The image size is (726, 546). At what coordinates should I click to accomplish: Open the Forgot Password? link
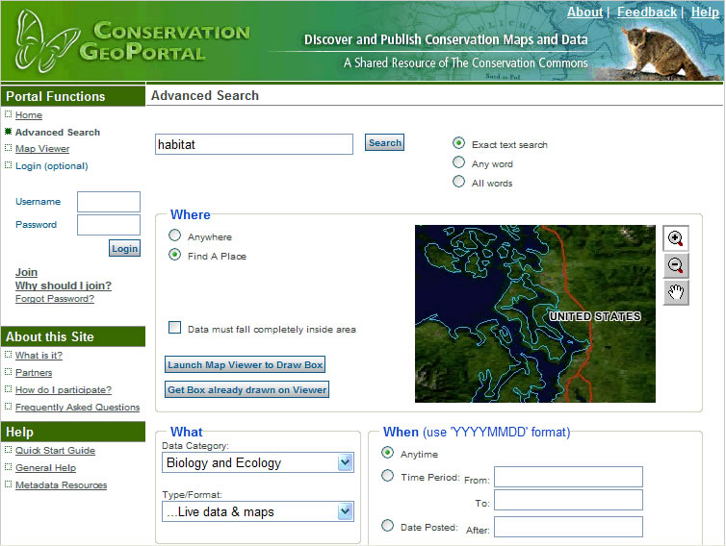55,299
